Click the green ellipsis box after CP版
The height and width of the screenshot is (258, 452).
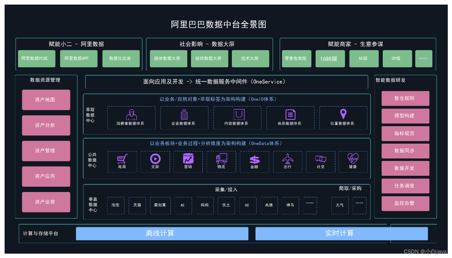(x=424, y=59)
